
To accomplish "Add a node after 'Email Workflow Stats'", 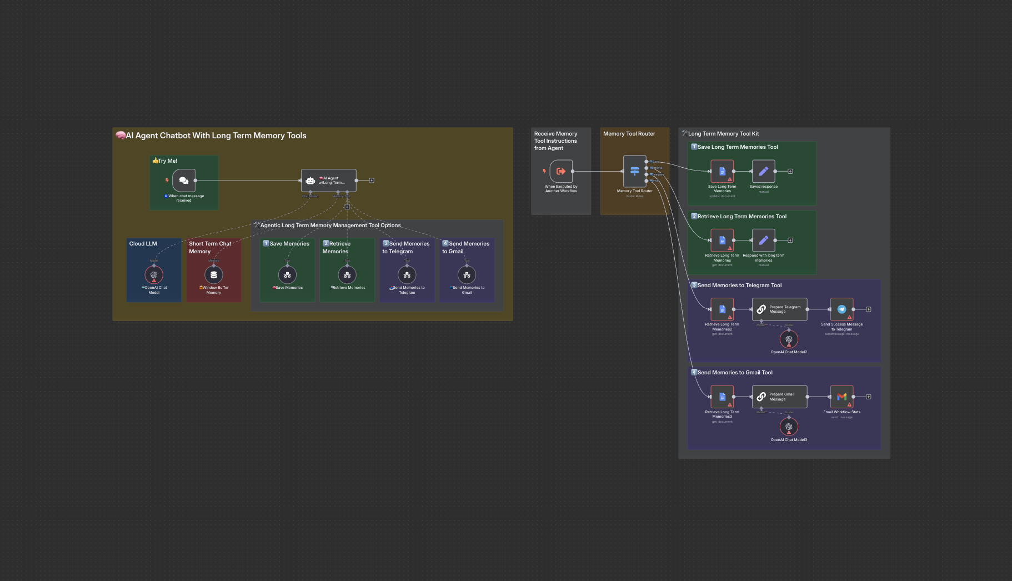I will click(x=869, y=397).
